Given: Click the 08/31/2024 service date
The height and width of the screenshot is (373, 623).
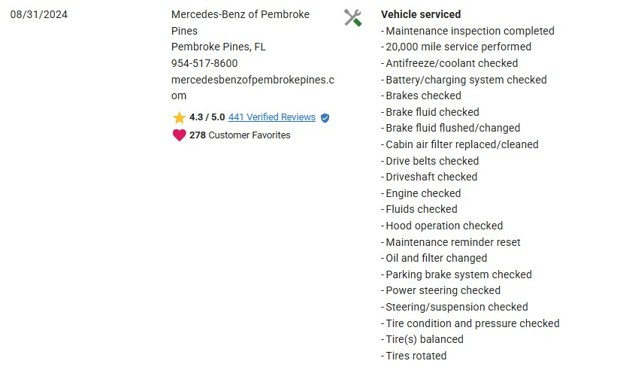Looking at the screenshot, I should (39, 14).
